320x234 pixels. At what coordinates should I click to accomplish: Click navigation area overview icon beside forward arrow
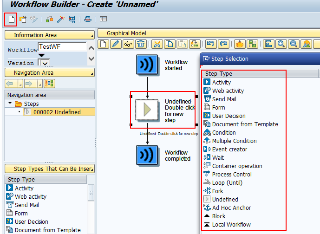[49, 84]
